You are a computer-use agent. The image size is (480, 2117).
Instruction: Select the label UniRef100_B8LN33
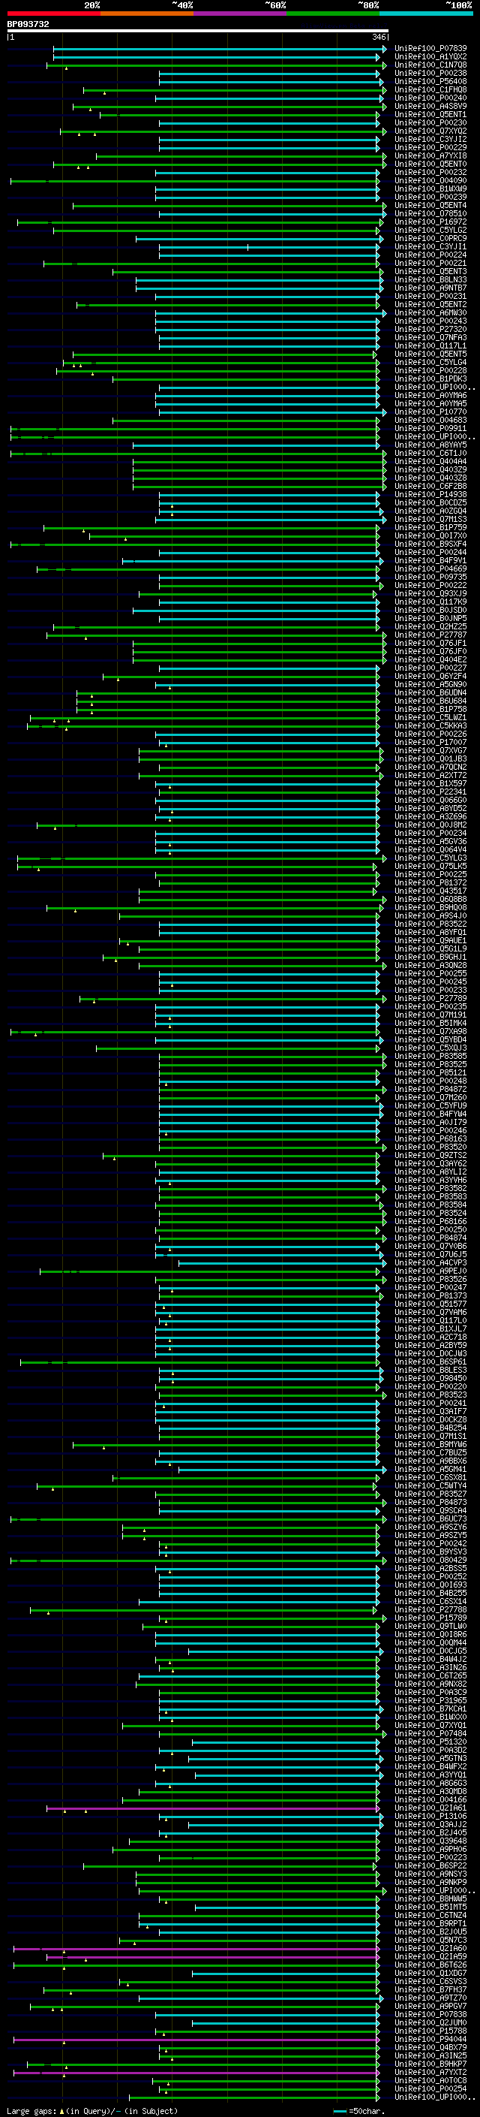pos(430,279)
